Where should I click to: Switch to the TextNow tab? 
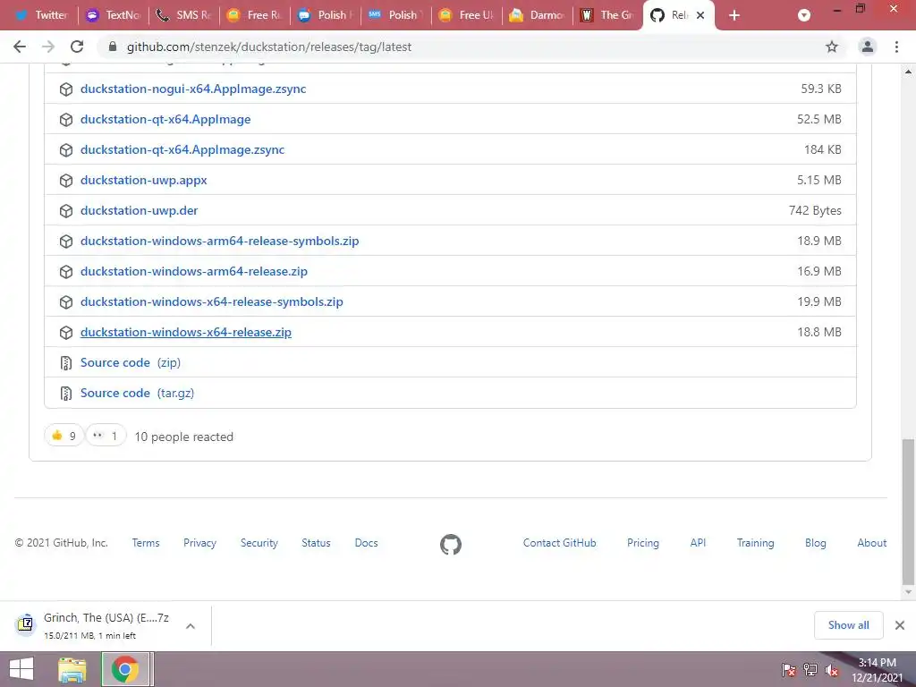pos(114,15)
